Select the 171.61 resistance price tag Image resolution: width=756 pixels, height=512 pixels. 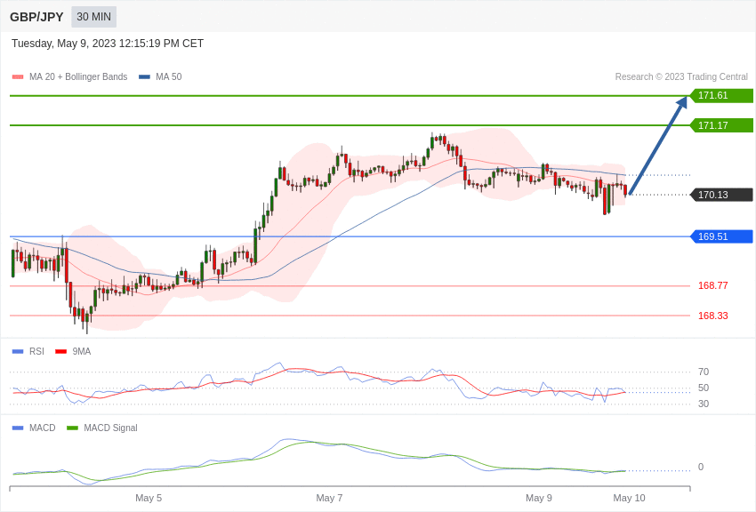(x=722, y=95)
